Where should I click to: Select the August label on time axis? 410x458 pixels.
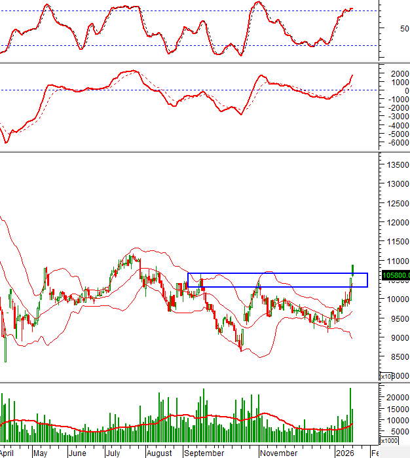[159, 453]
